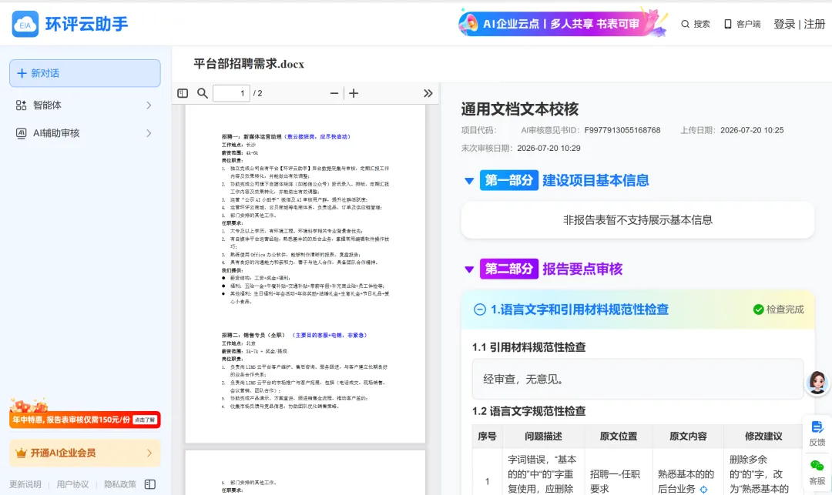This screenshot has width=832, height=495.
Task: Open the 用户协议 link
Action: 72,484
